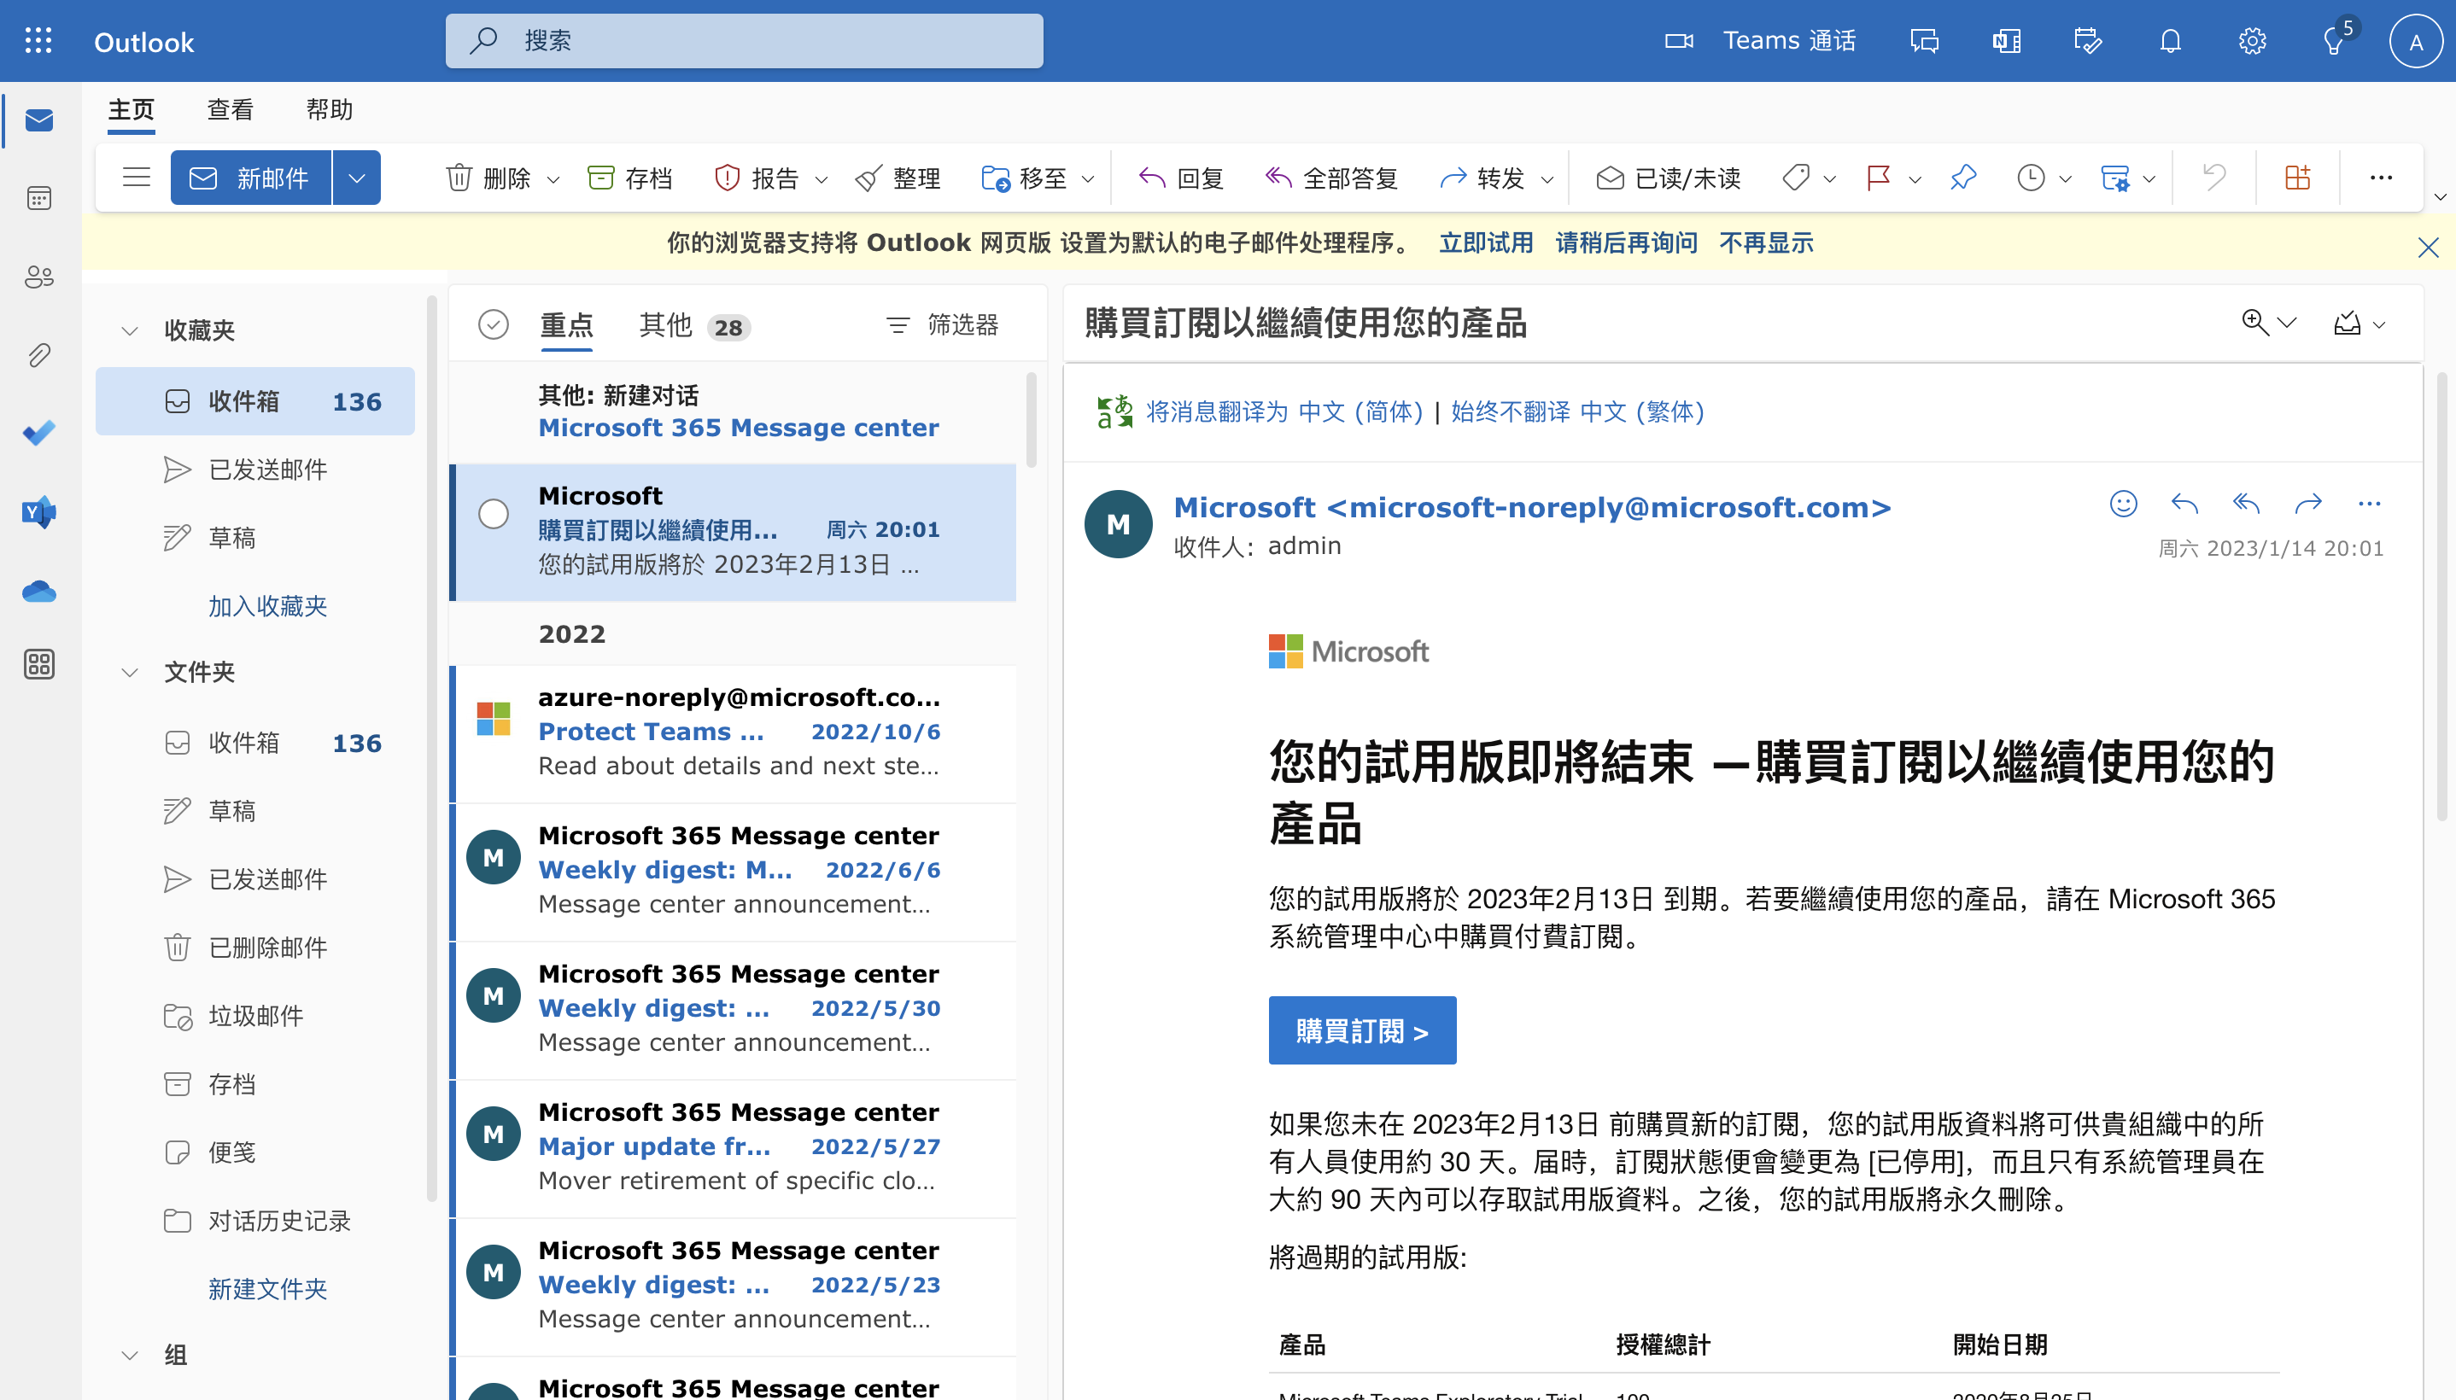Open Yammer app in left rail
Viewport: 2456px width, 1400px height.
(38, 511)
